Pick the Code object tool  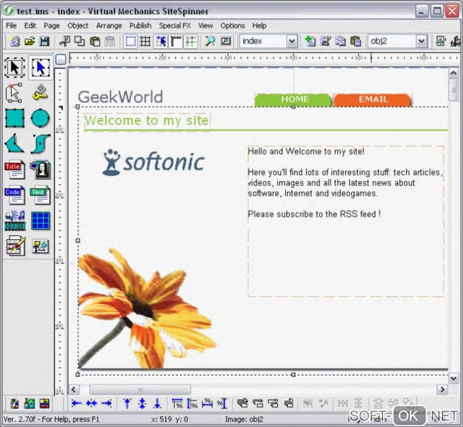tap(15, 196)
